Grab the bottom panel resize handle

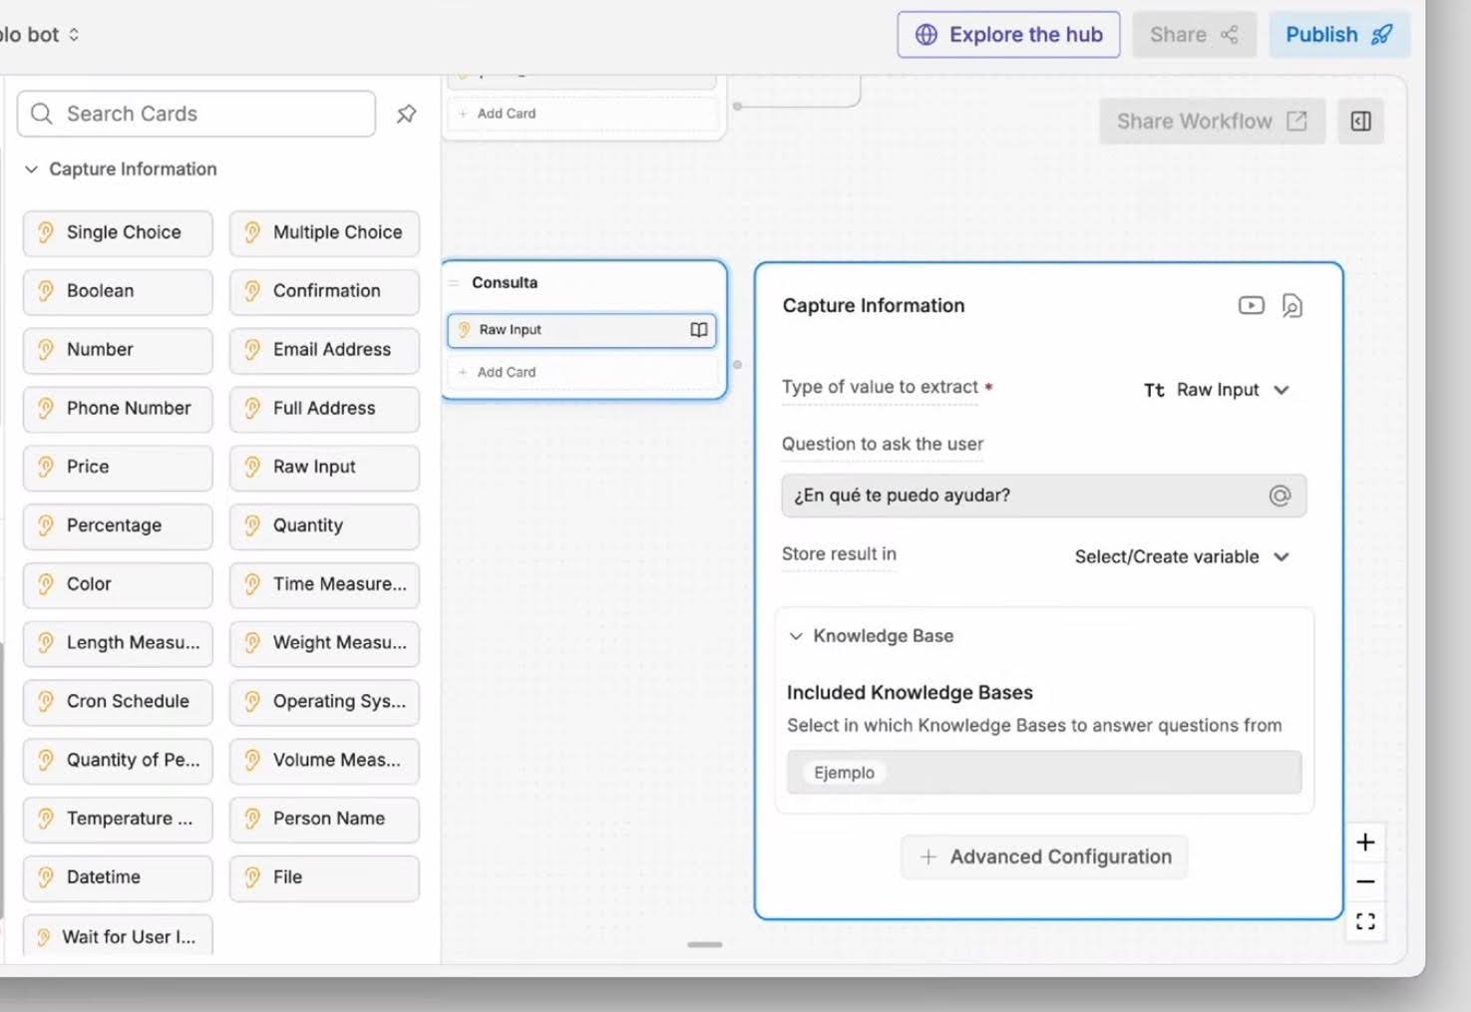(x=705, y=944)
